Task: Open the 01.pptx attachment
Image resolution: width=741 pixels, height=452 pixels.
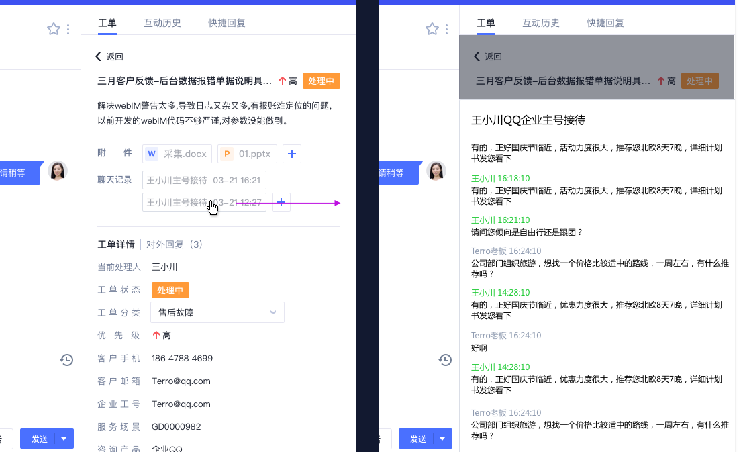Action: pos(247,154)
